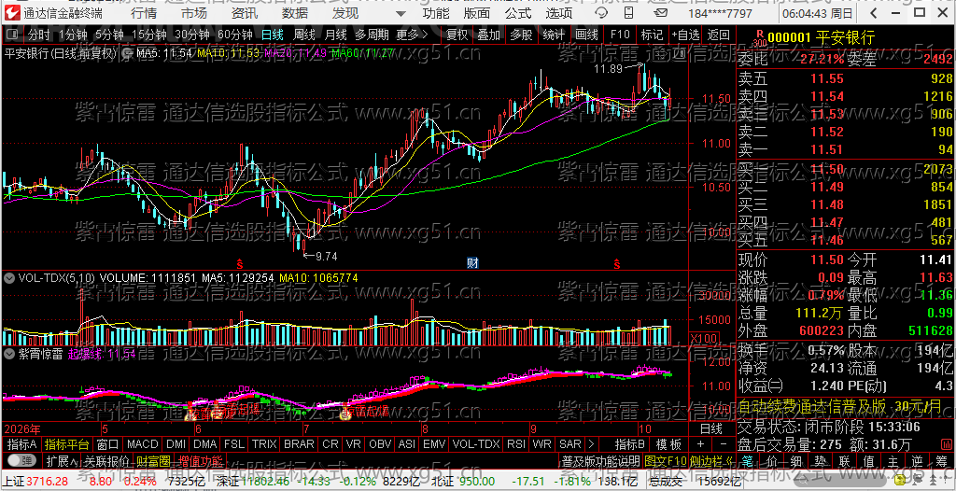This screenshot has width=956, height=491.
Task: Select the 指标A group
Action: (x=21, y=444)
